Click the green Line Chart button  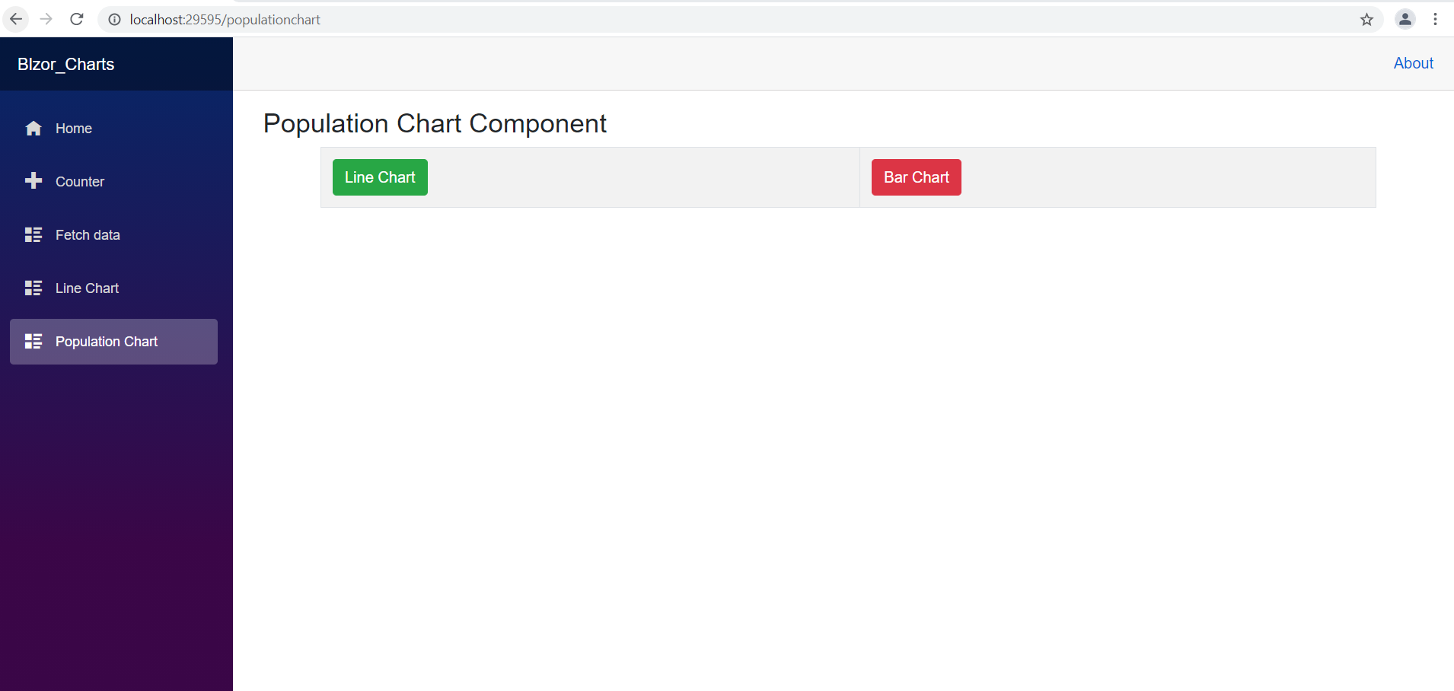(379, 177)
